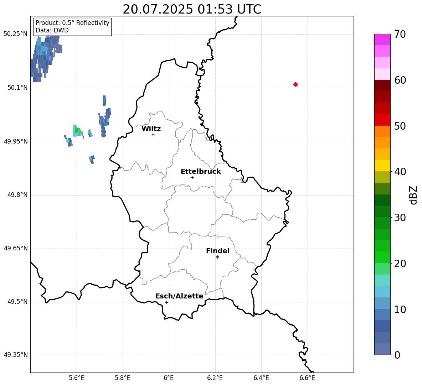Image resolution: width=422 pixels, height=385 pixels.
Task: Pick the yellow colorbar swatch above 40
Action: [382, 166]
